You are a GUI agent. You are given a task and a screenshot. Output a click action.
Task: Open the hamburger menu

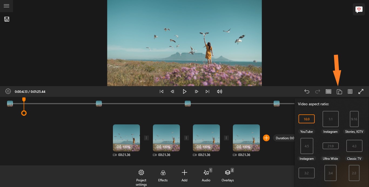[6, 6]
